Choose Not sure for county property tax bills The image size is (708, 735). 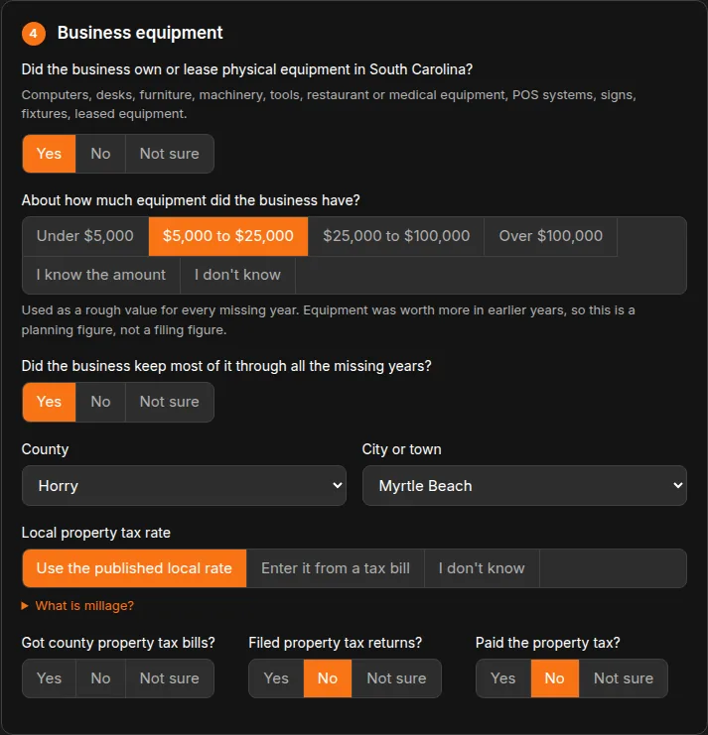coord(170,678)
